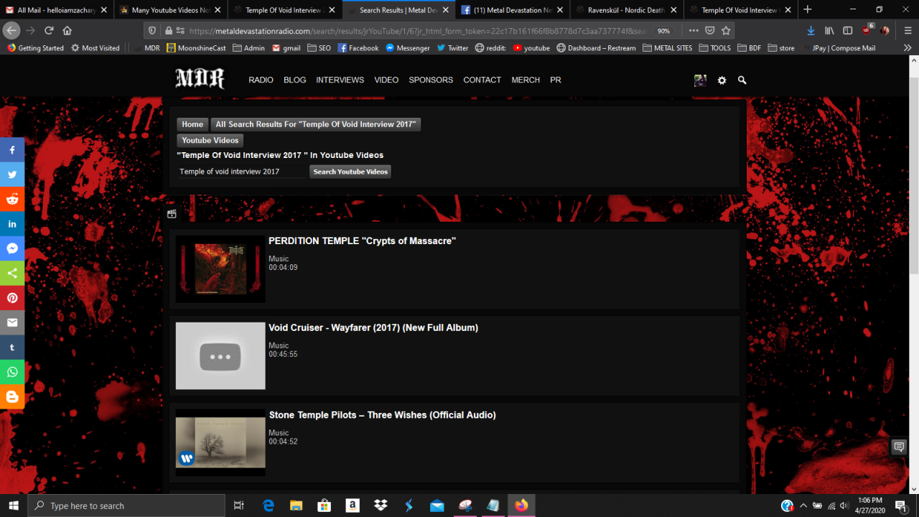Show hidden system tray icons
The width and height of the screenshot is (919, 517).
coord(803,506)
